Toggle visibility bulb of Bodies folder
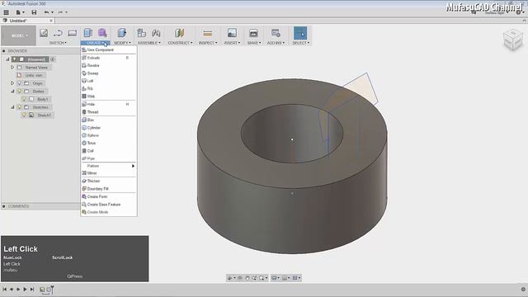The height and width of the screenshot is (297, 528). (19, 92)
